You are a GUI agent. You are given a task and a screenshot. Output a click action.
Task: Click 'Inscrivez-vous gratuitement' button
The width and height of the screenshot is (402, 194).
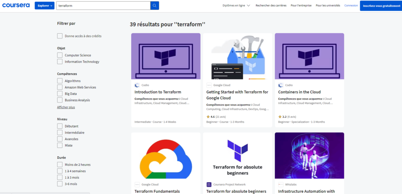pos(381,5)
